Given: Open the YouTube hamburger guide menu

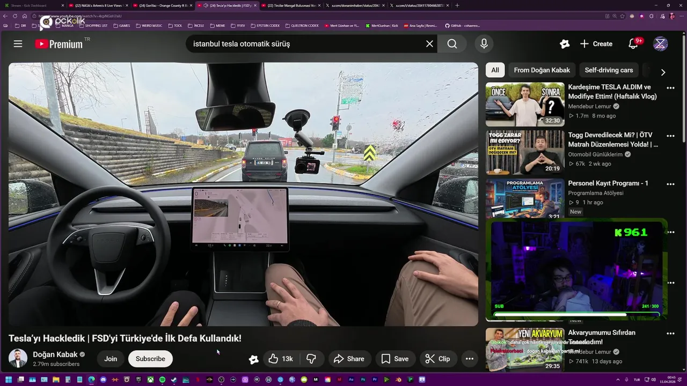Looking at the screenshot, I should click(x=18, y=44).
